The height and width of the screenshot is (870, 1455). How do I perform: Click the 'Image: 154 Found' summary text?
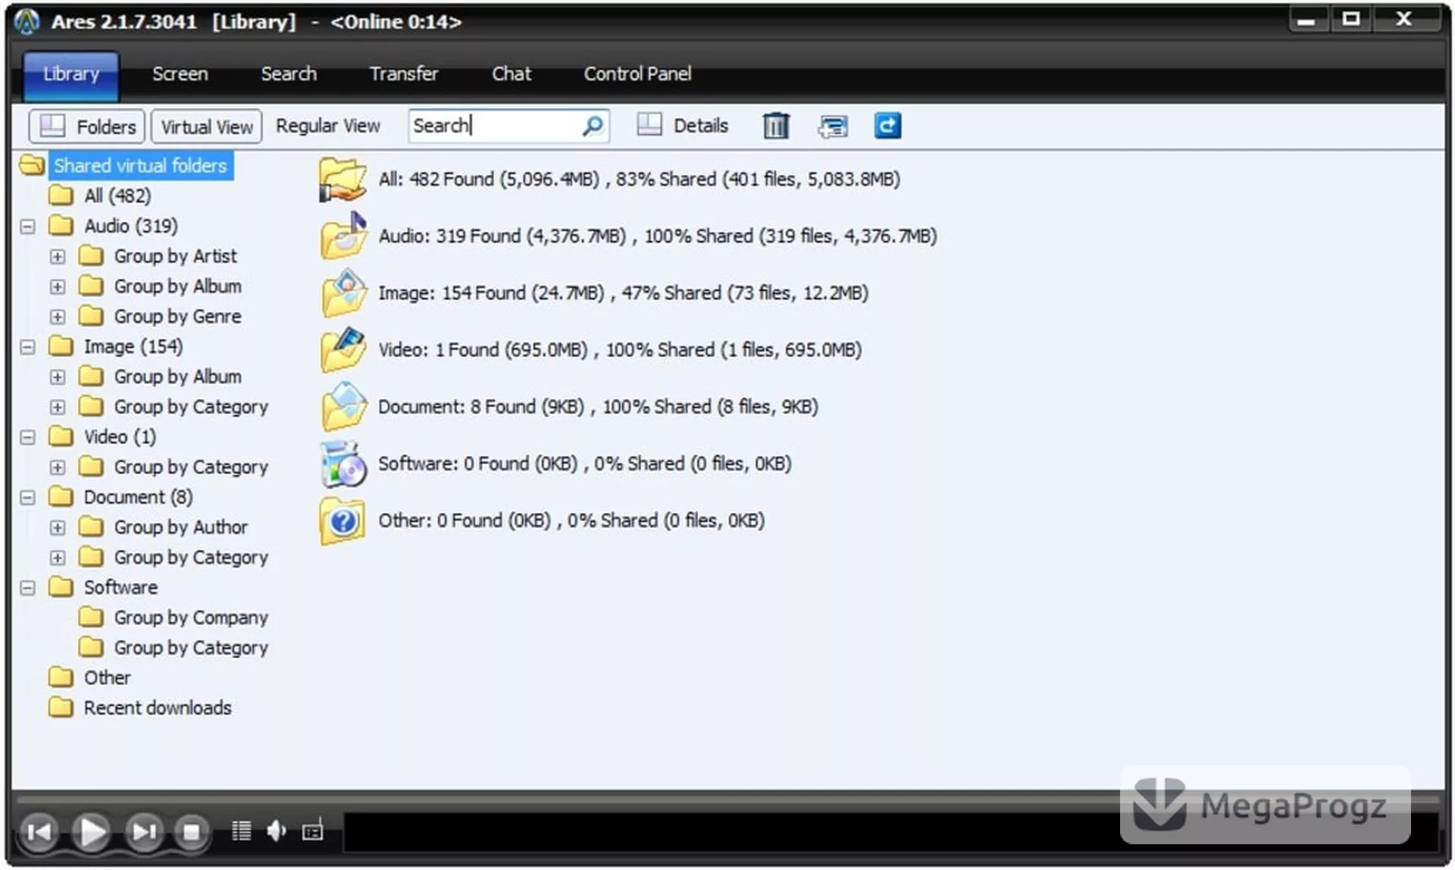(x=624, y=293)
